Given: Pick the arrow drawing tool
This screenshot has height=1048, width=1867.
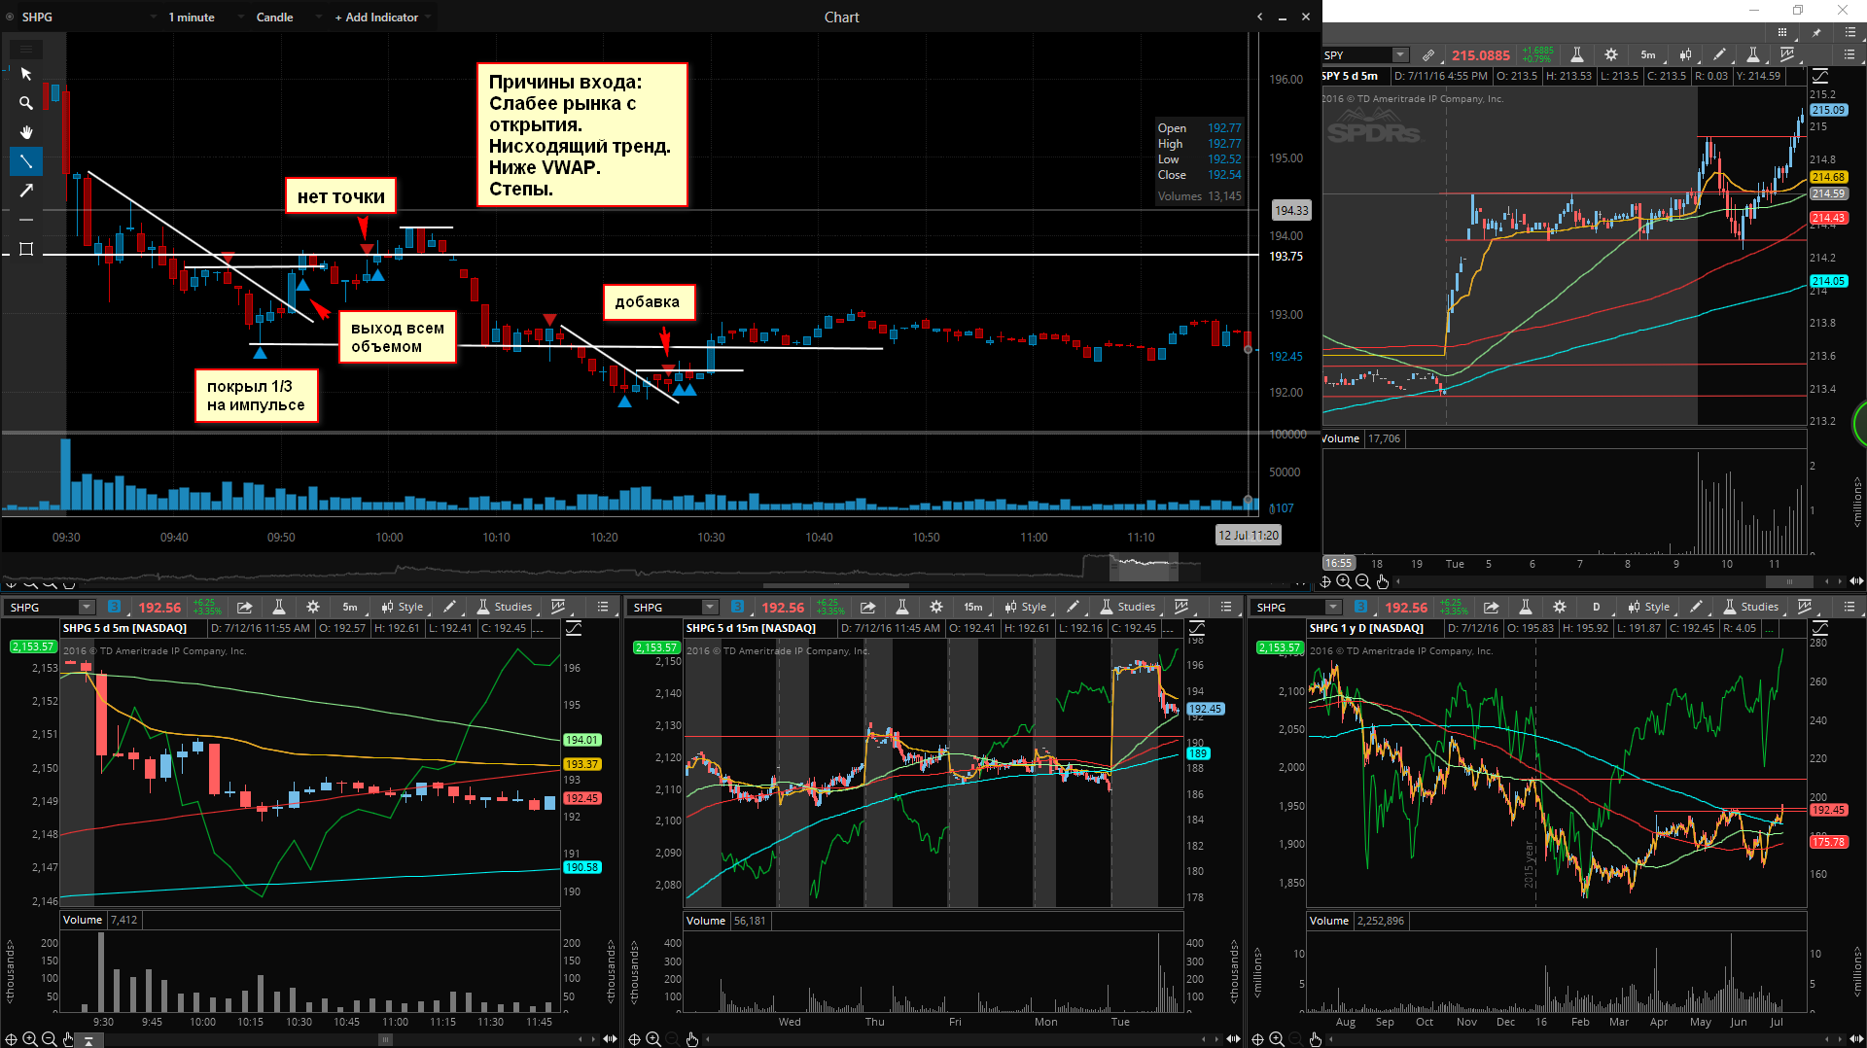Looking at the screenshot, I should 26,191.
